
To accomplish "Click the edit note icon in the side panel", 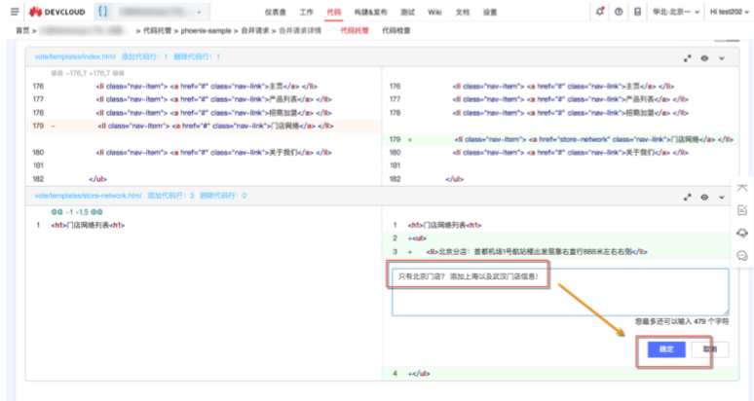I will [x=742, y=210].
